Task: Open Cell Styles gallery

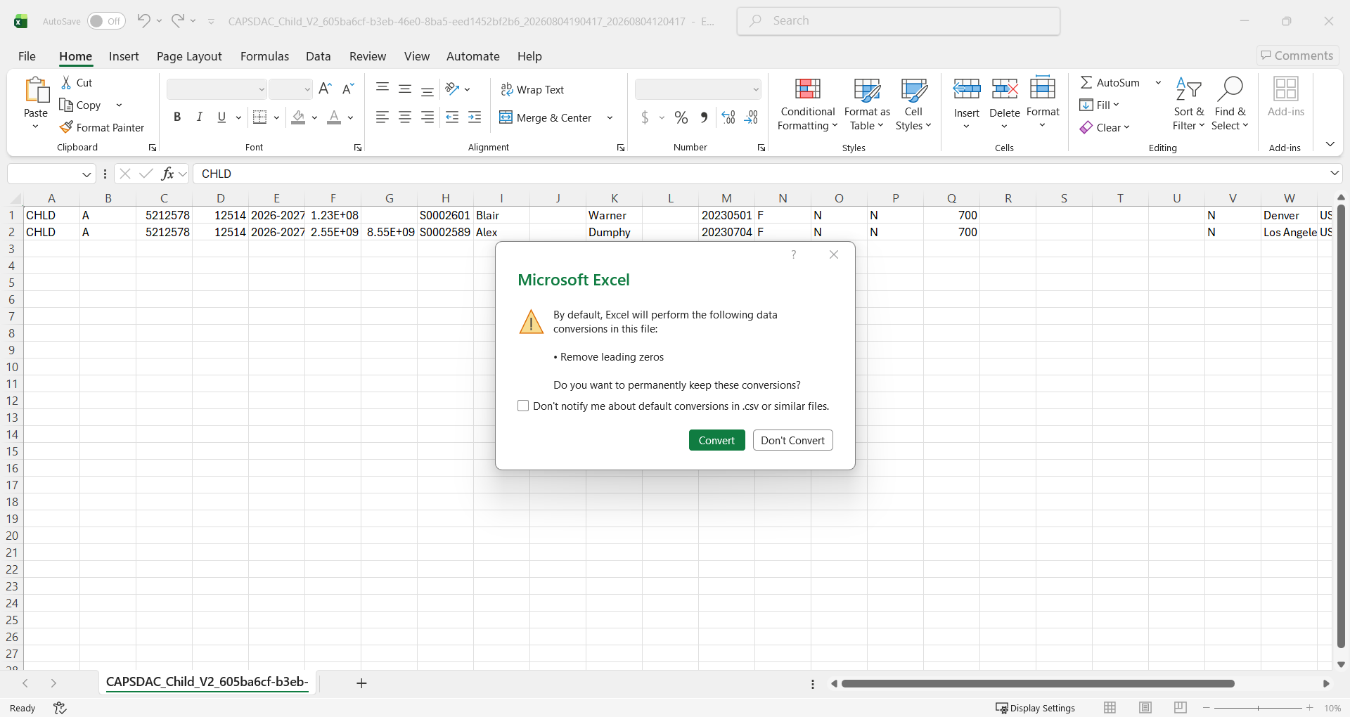Action: [913, 104]
